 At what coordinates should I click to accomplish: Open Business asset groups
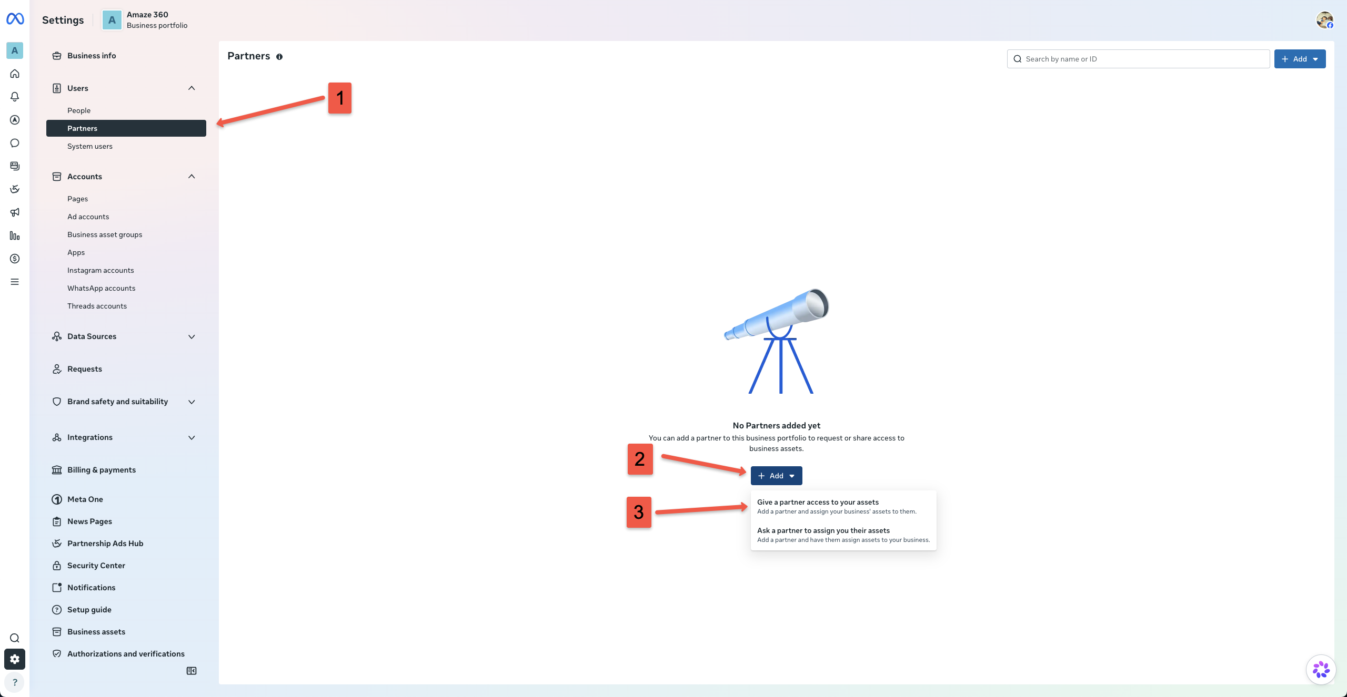coord(126,234)
